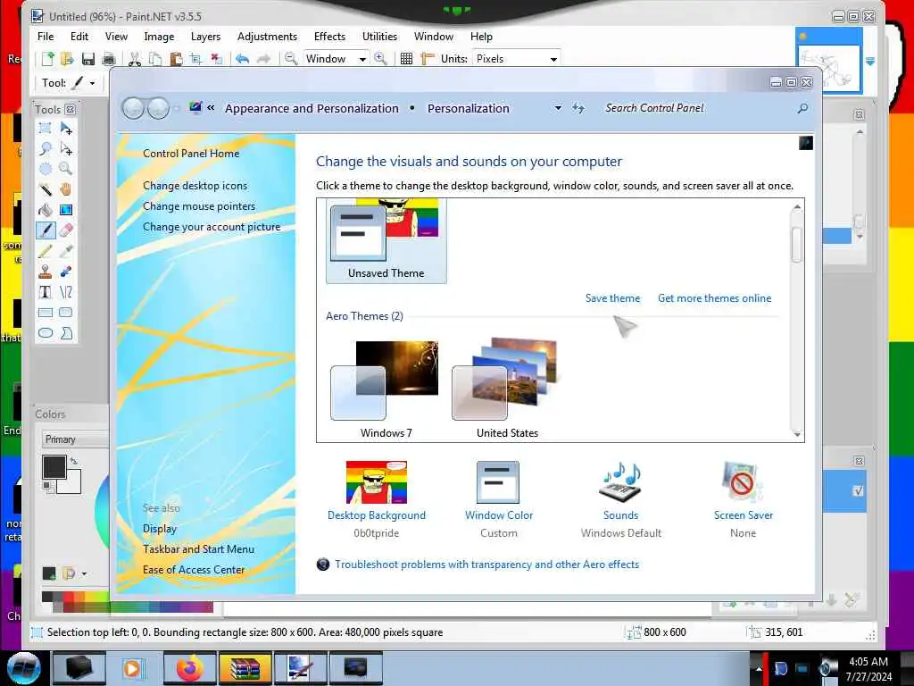
Task: Select the Line/Curve tool
Action: pyautogui.click(x=66, y=292)
